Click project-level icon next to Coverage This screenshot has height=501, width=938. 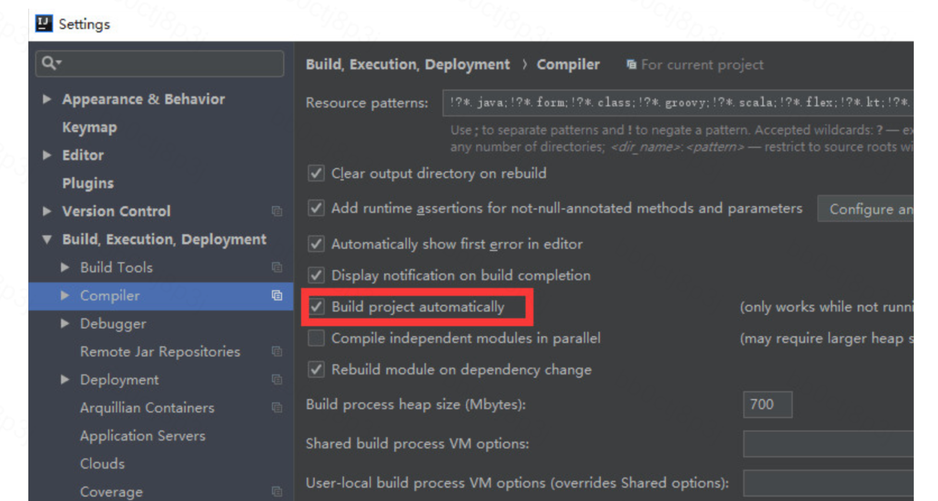[277, 491]
